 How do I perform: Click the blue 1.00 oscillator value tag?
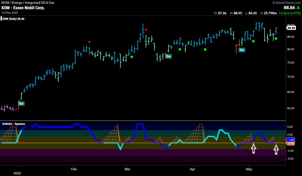[x=290, y=140]
